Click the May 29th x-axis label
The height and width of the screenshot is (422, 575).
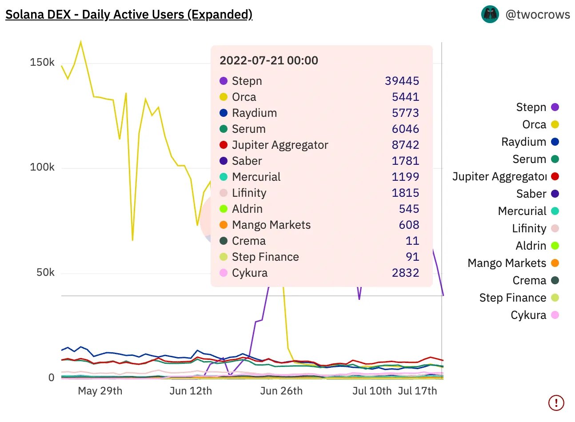click(100, 391)
